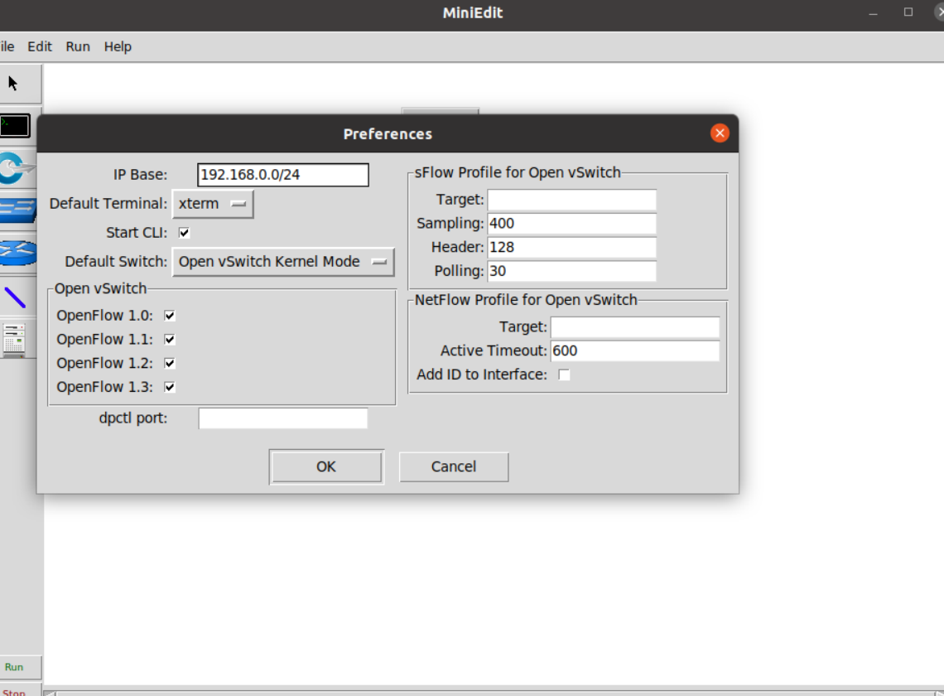Click the NetFlow Target field

point(635,327)
